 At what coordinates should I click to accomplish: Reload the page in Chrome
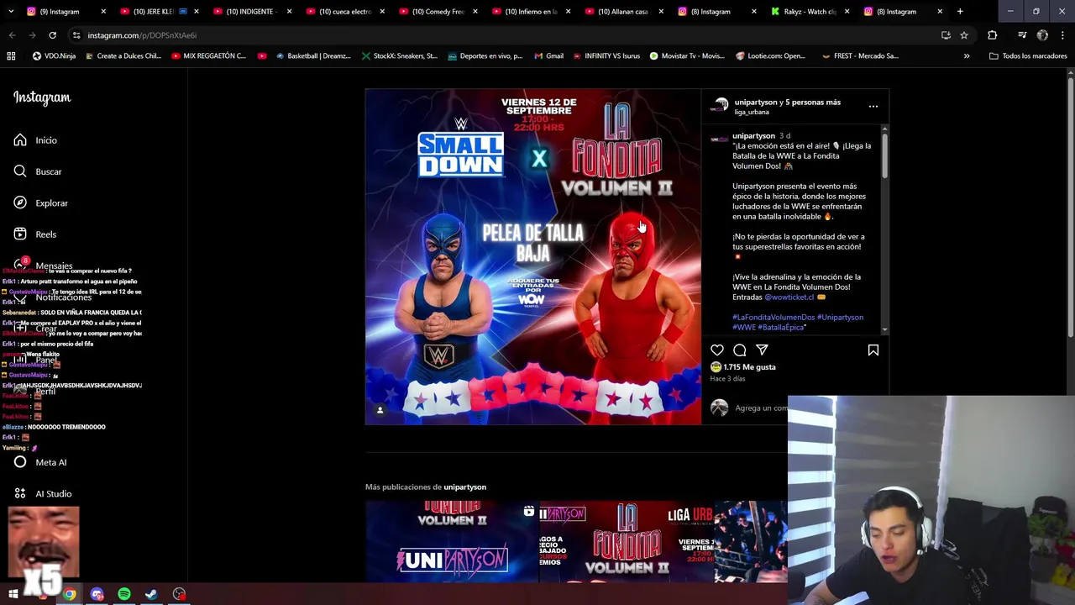52,35
